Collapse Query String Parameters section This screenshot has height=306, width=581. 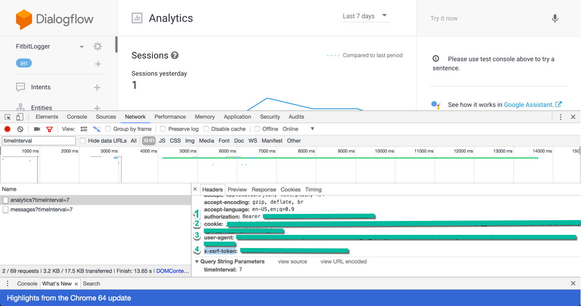pyautogui.click(x=197, y=262)
